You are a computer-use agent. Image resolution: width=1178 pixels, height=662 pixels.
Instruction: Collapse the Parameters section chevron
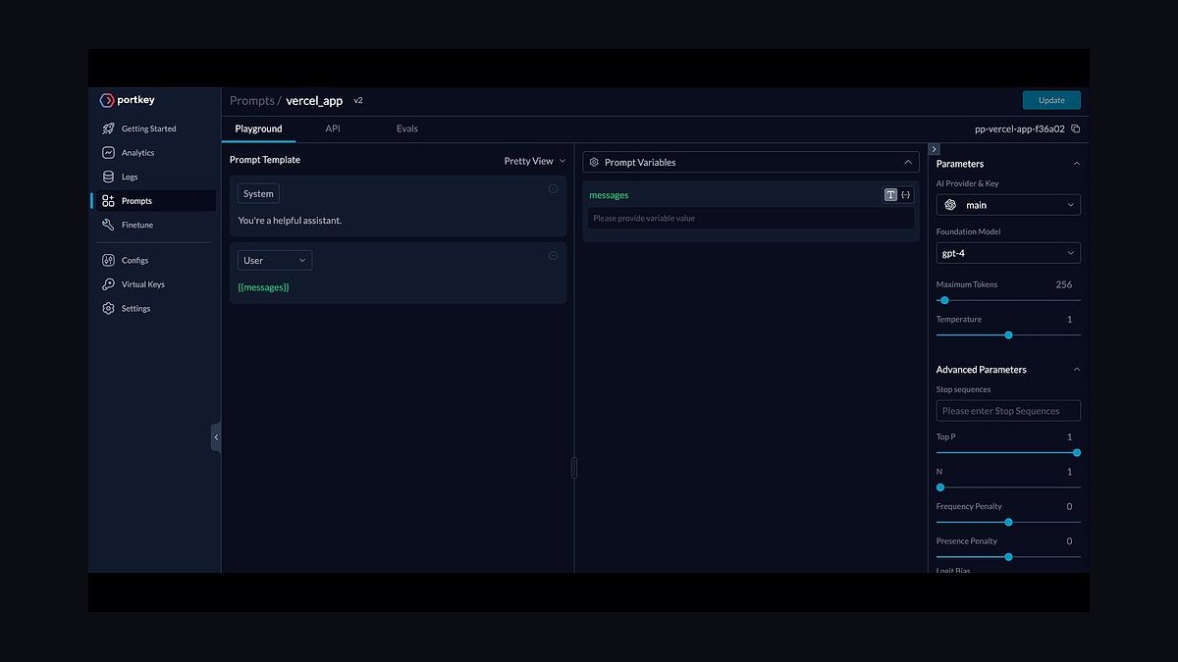click(x=1076, y=164)
